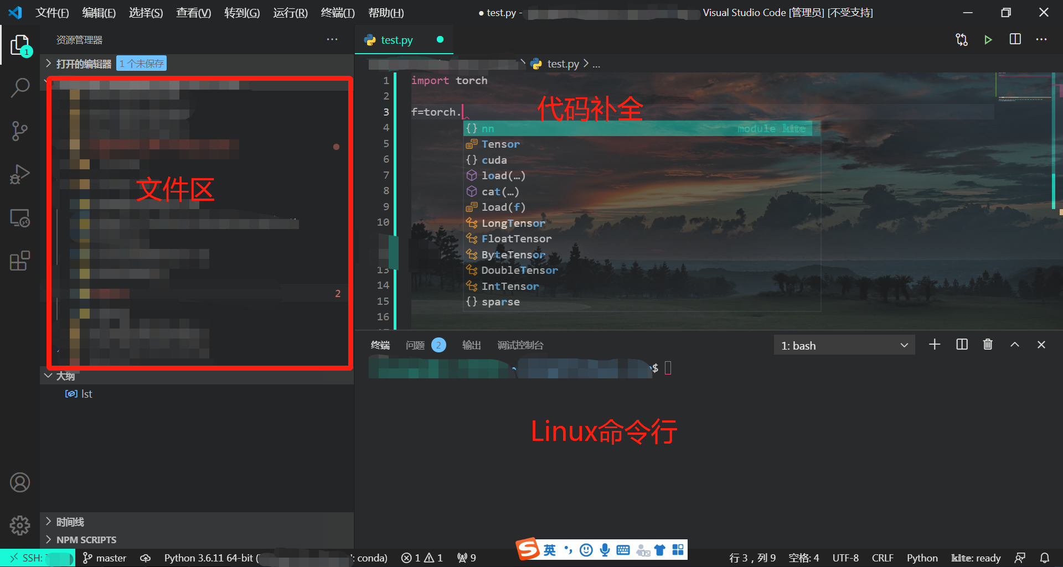Screen dimensions: 1063x567
Task: Choose nn module suggestion
Action: coord(642,128)
